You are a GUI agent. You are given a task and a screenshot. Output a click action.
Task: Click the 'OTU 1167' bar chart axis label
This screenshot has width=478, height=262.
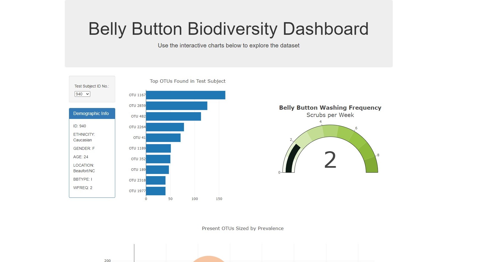tap(137, 95)
